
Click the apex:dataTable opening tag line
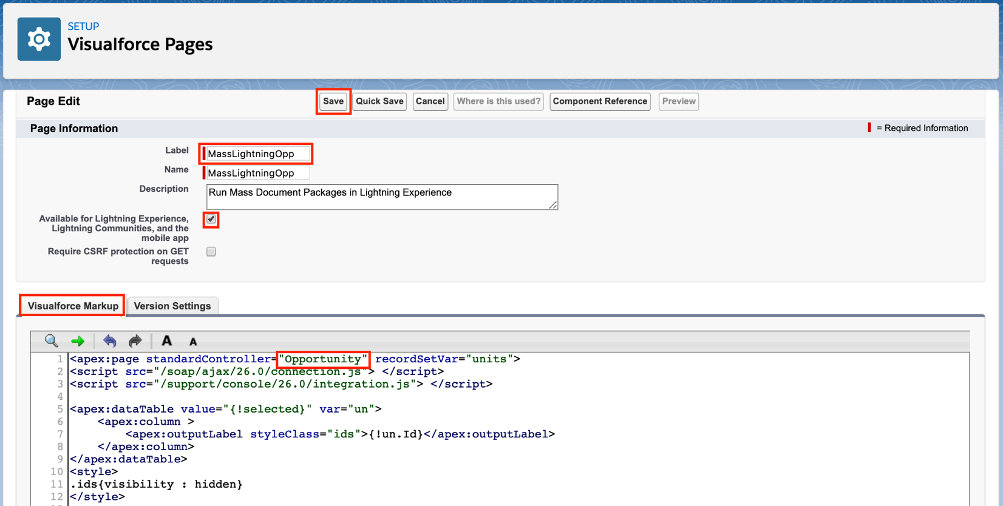click(x=226, y=409)
